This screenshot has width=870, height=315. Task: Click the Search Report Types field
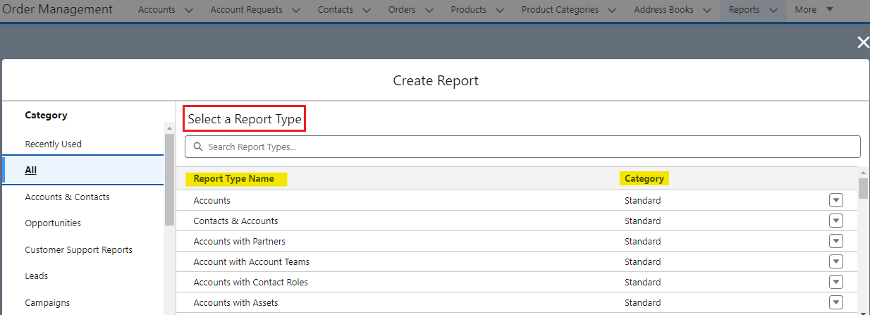coord(522,147)
